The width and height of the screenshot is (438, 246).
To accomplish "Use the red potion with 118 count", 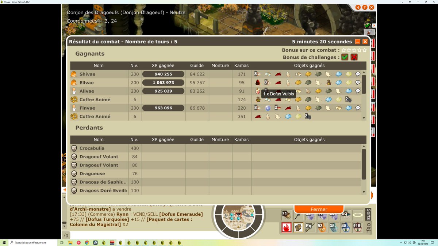I will [x=358, y=227].
